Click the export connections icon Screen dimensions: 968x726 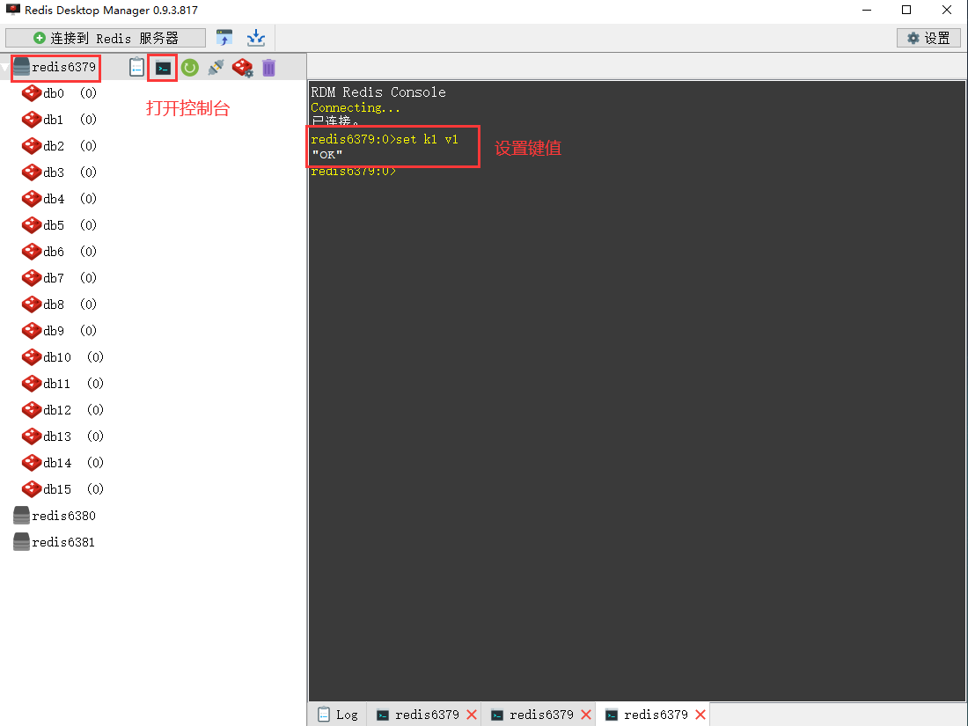[255, 38]
